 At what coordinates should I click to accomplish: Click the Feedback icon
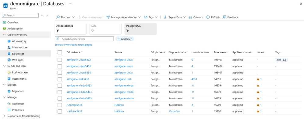click(224, 17)
